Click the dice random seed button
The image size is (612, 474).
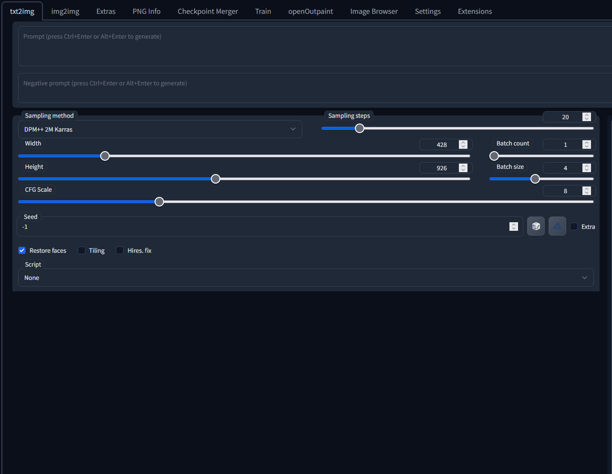536,227
